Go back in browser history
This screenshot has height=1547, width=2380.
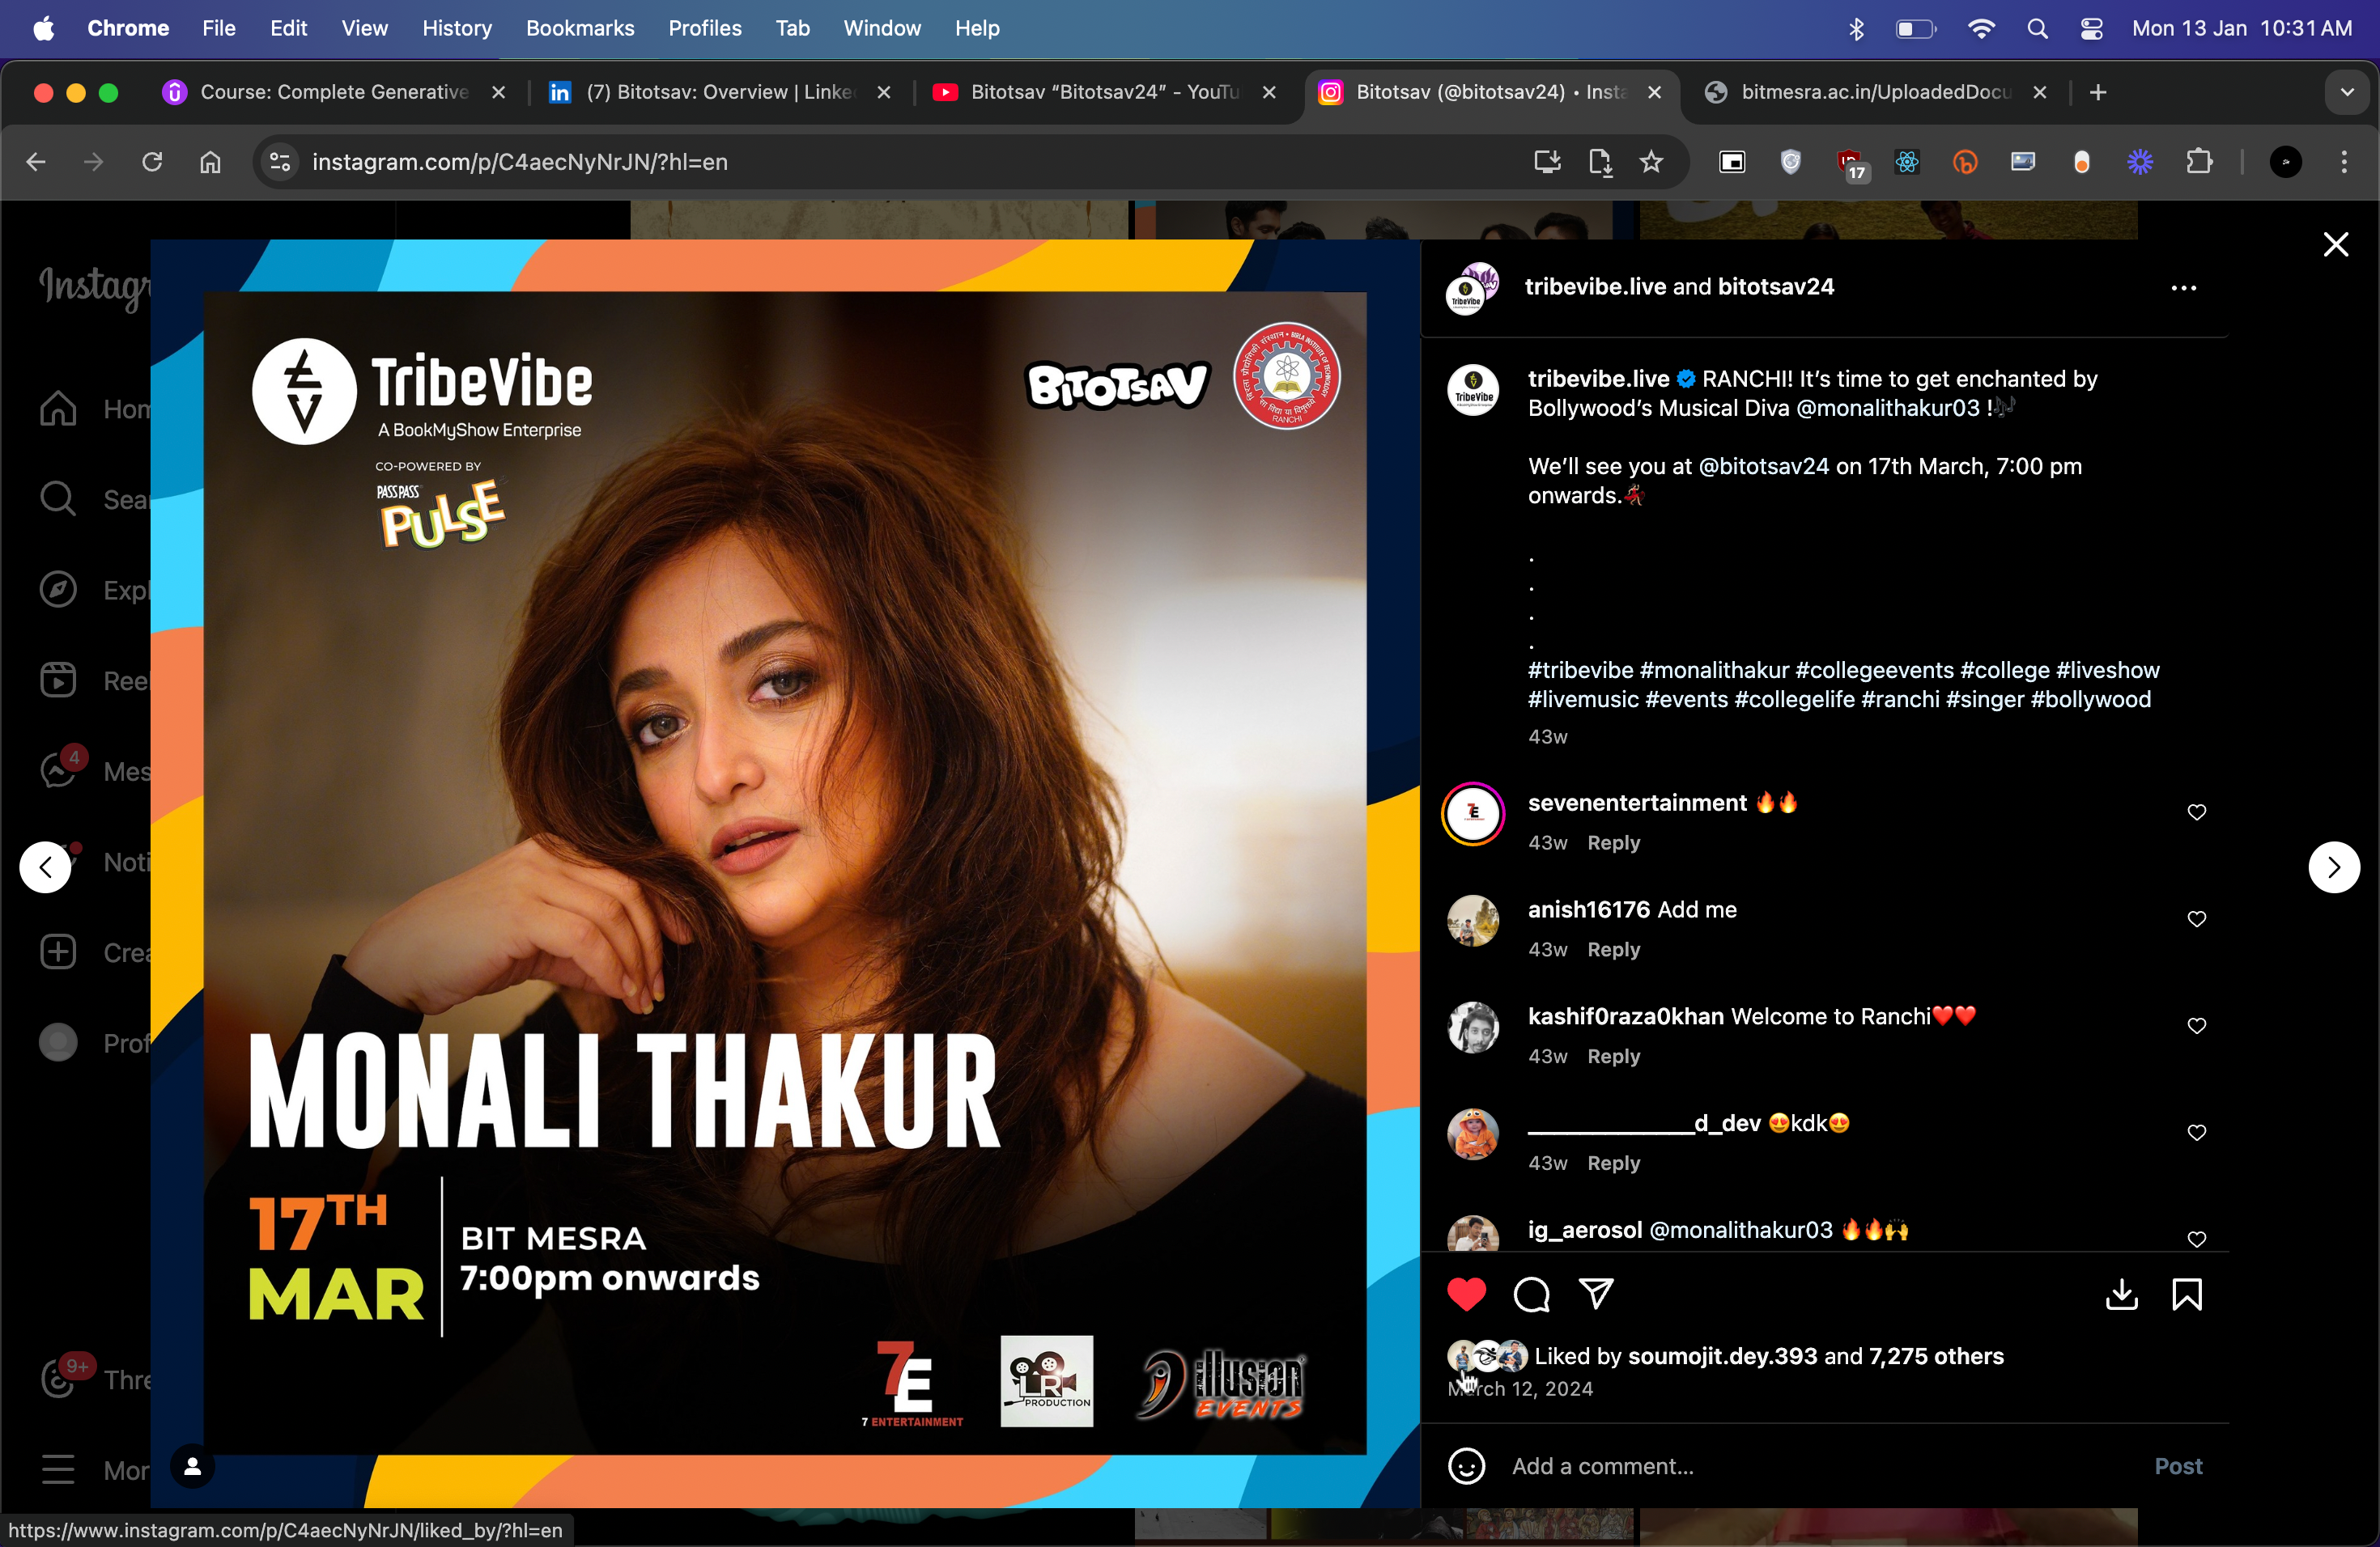pyautogui.click(x=36, y=162)
